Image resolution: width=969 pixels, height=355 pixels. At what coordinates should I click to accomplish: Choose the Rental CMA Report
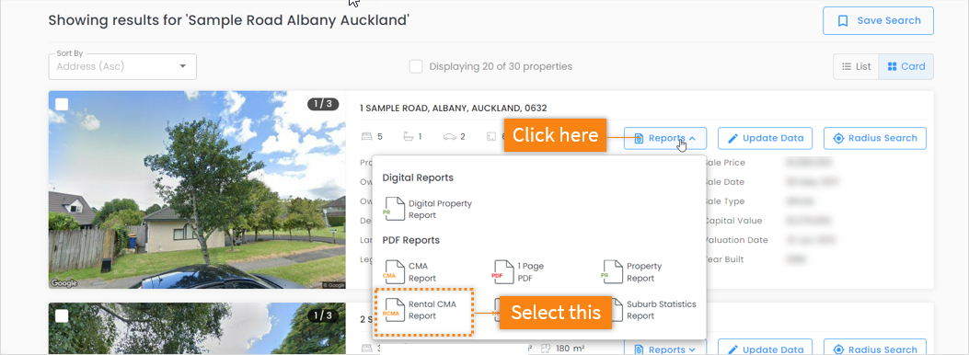pos(424,310)
